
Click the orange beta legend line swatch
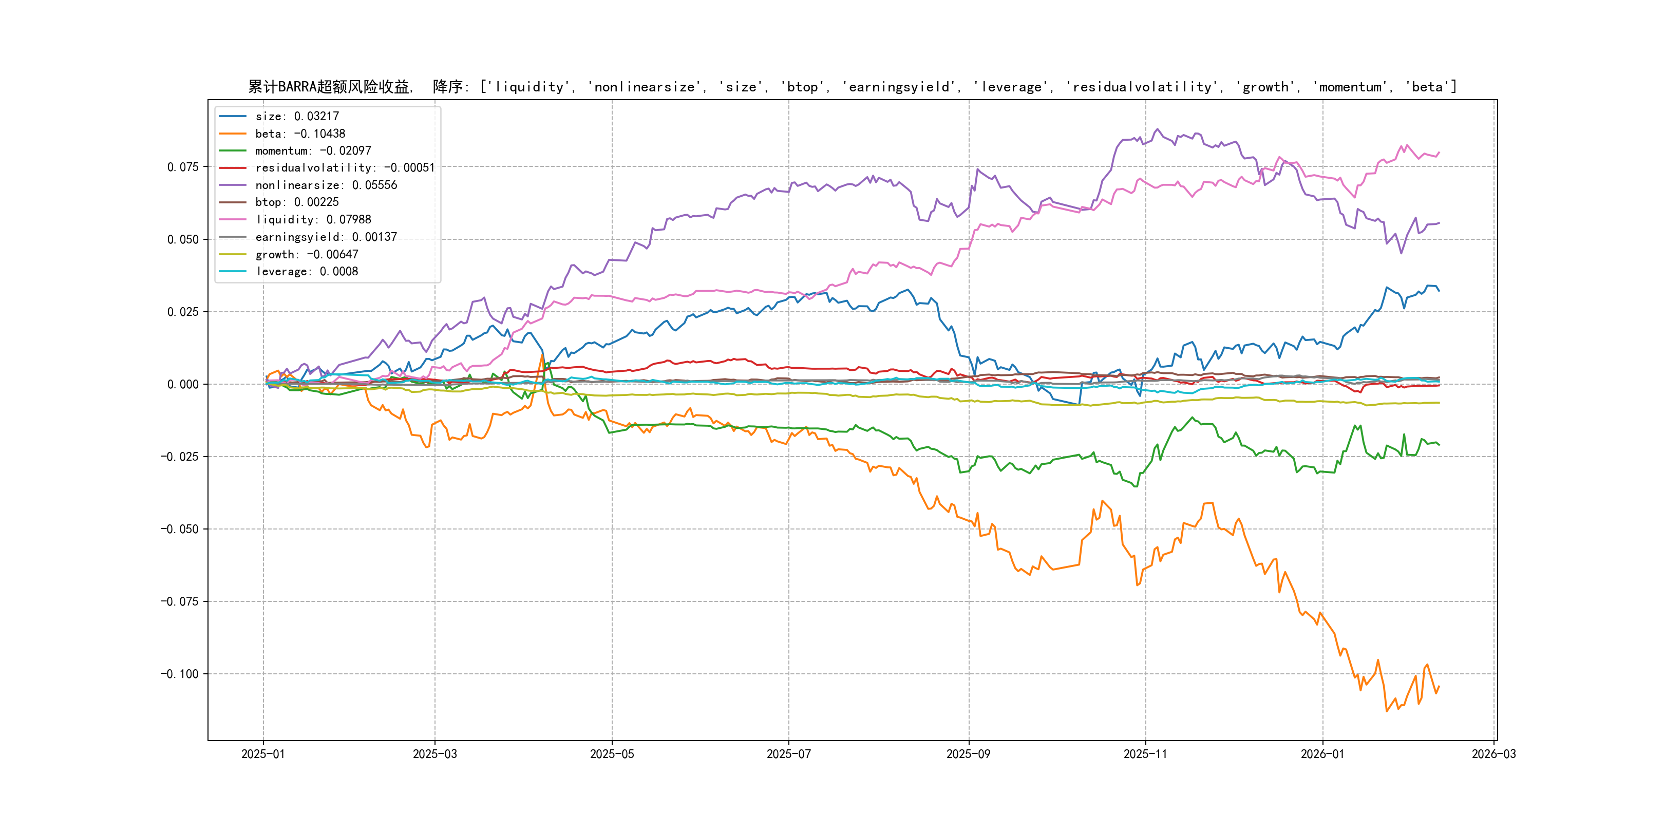(x=233, y=134)
